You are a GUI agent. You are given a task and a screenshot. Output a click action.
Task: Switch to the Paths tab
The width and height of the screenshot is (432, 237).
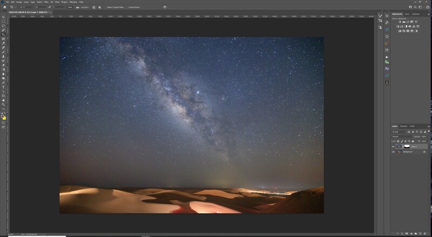click(x=412, y=126)
